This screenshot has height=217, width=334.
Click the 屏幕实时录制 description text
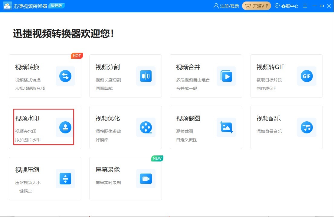[108, 183]
